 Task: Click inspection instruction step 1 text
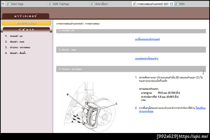pyautogui.click(x=171, y=79)
